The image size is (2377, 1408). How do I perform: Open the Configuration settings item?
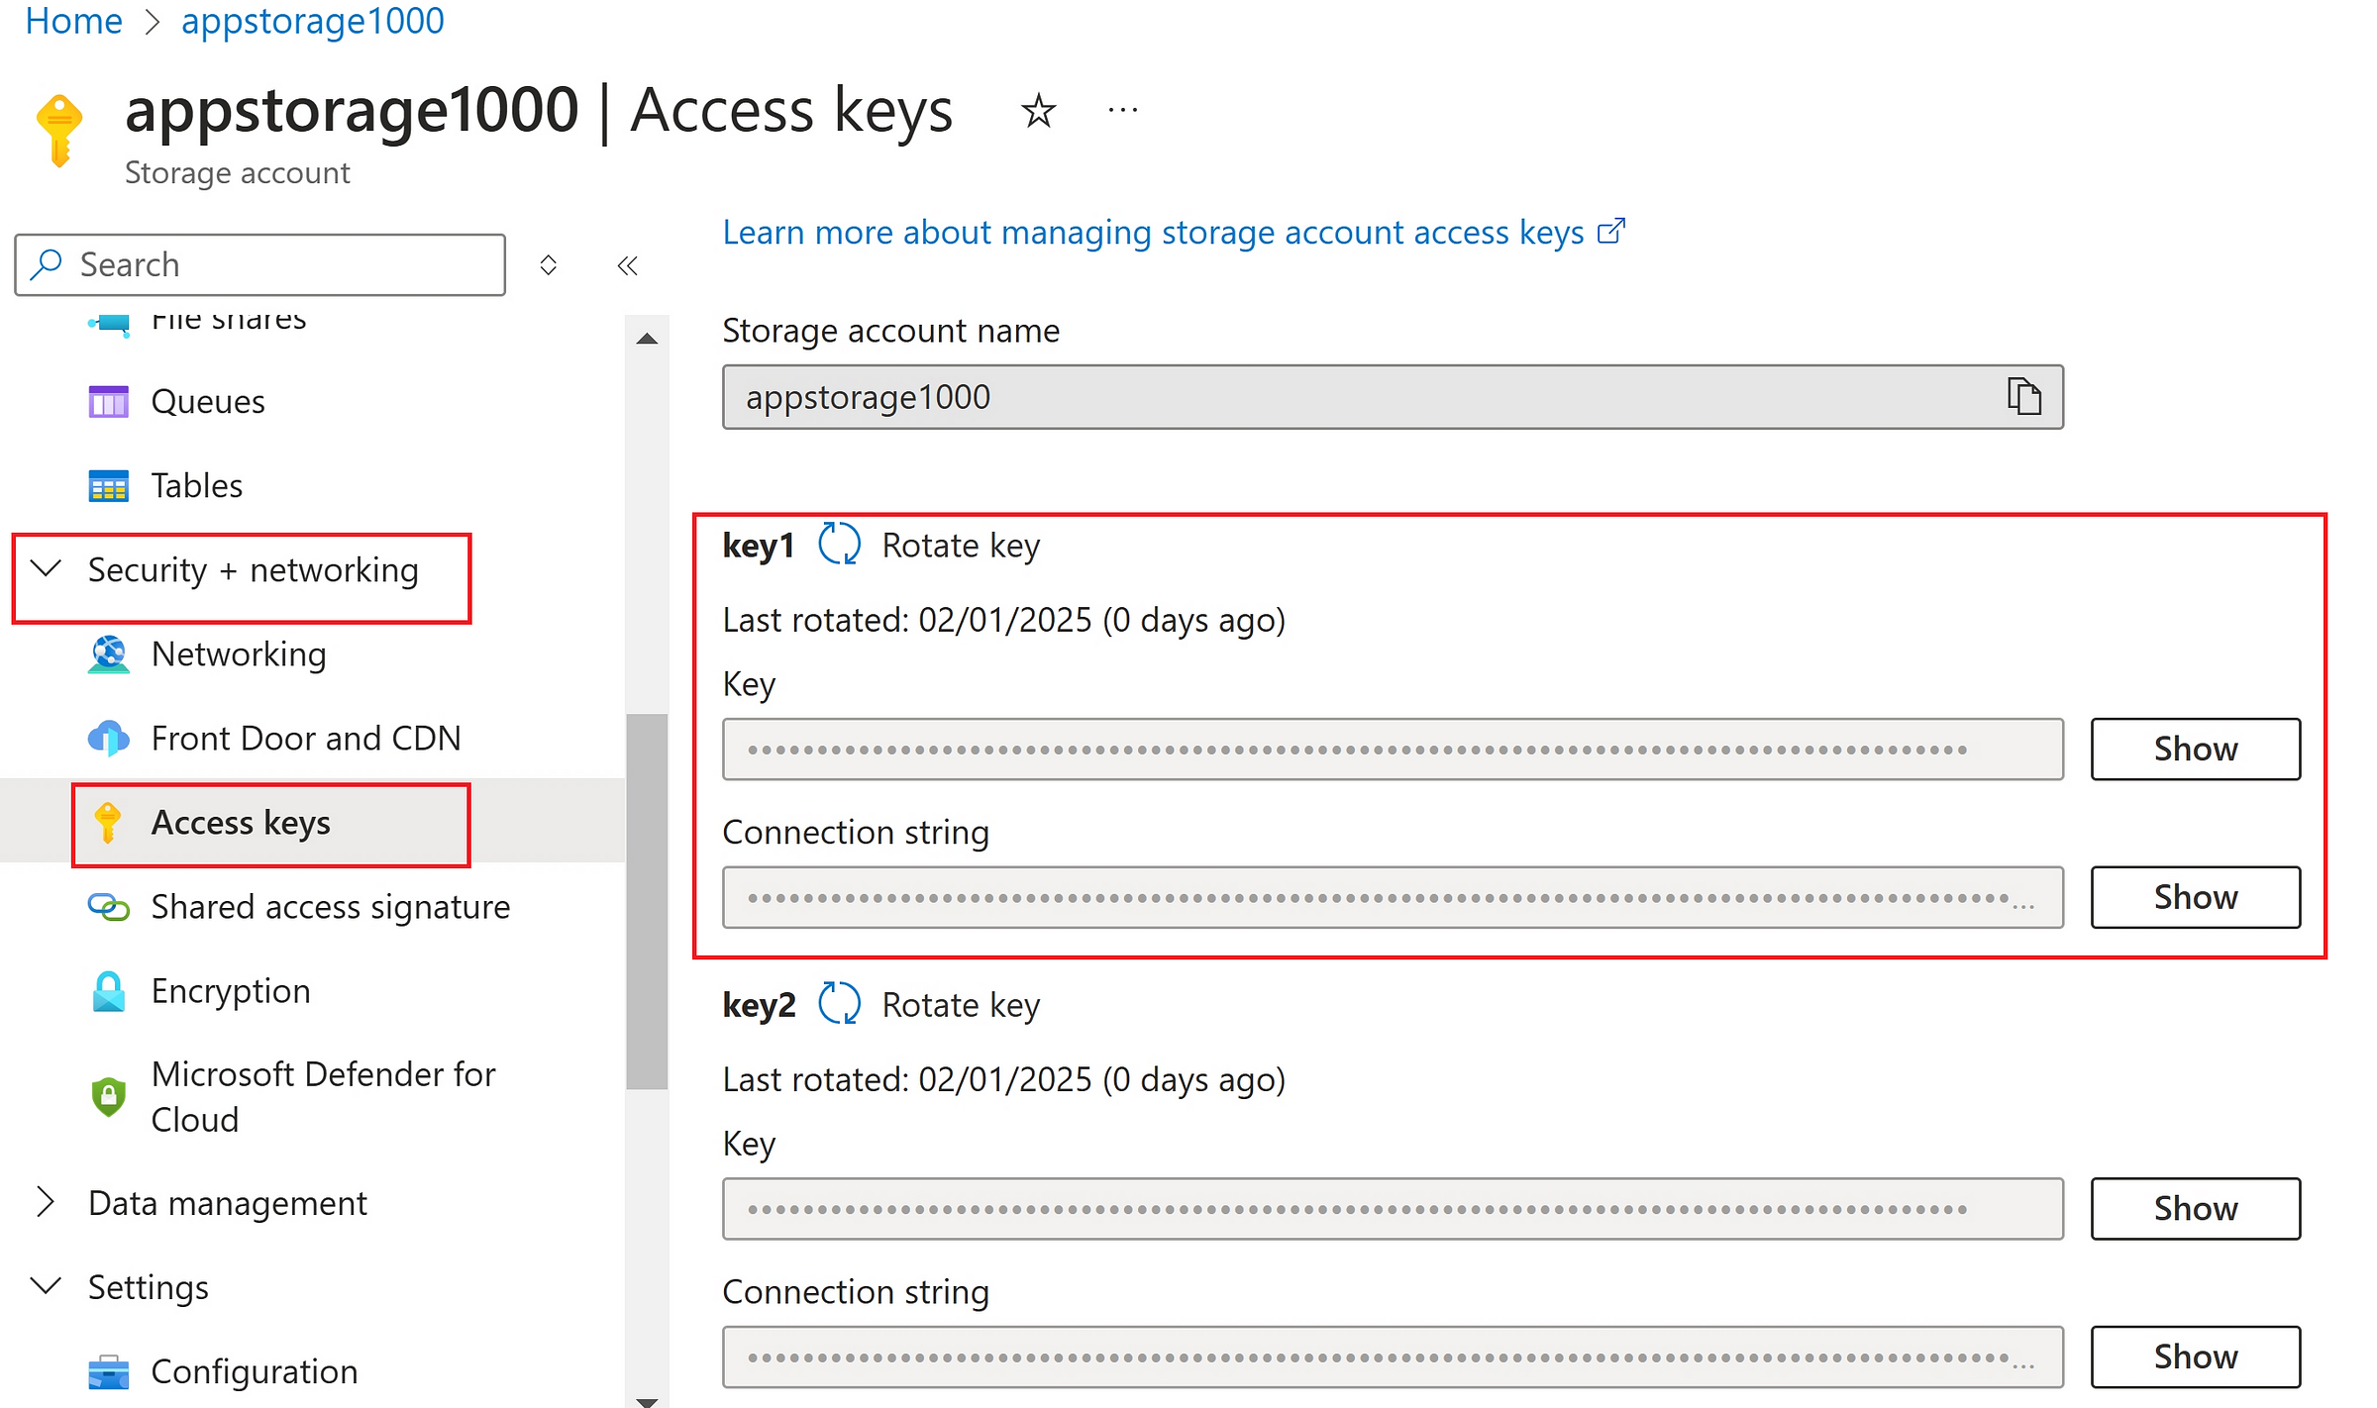pos(255,1371)
